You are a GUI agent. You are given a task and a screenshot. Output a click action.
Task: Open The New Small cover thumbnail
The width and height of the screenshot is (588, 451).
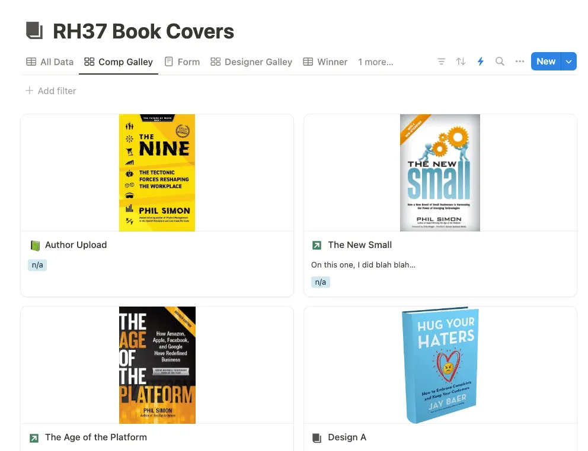440,173
